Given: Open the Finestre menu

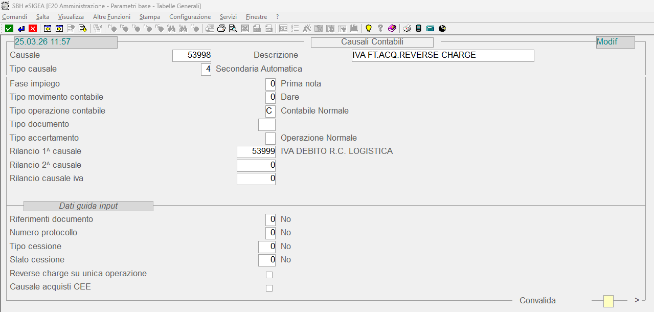Looking at the screenshot, I should click(256, 17).
